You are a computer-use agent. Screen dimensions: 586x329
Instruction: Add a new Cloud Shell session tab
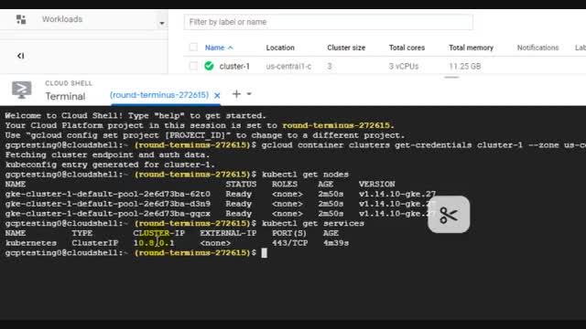pyautogui.click(x=236, y=94)
